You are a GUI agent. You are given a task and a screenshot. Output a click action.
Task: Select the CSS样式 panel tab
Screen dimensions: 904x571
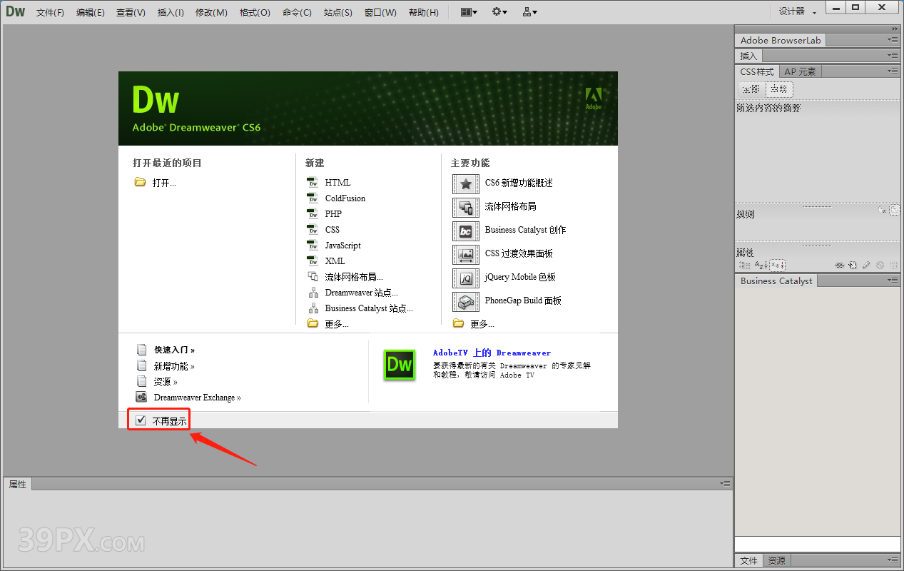click(x=757, y=71)
